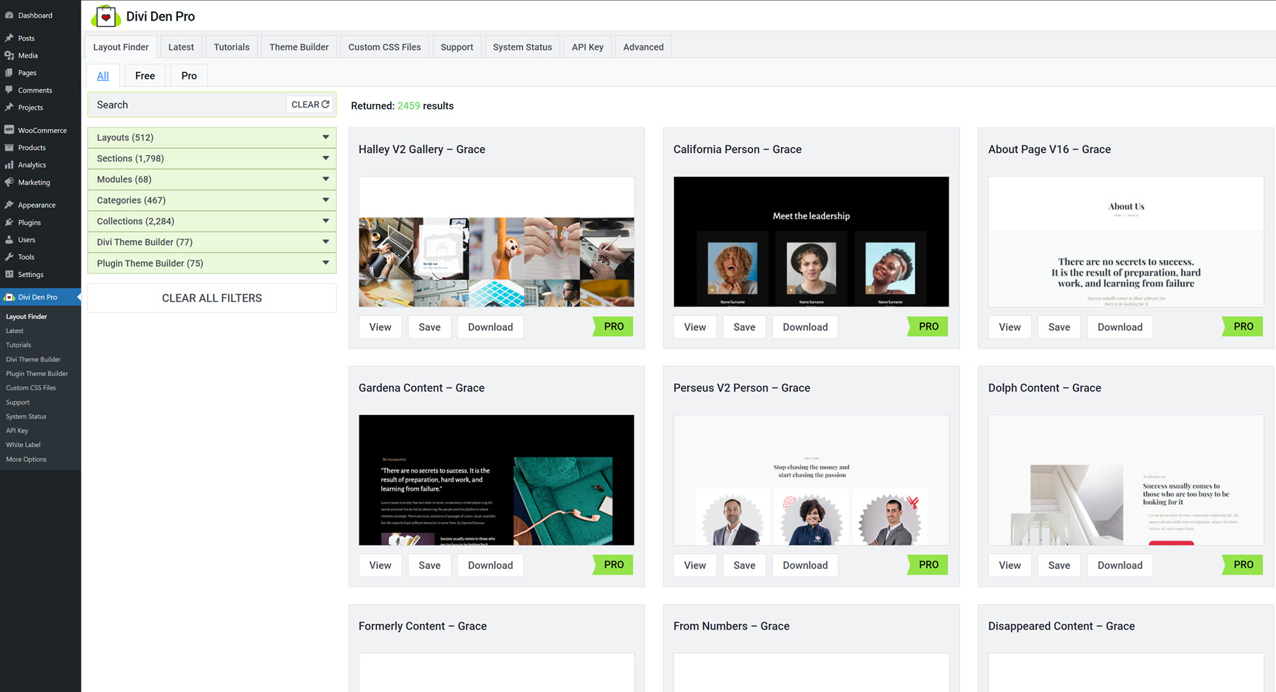Open the Advanced tab
Viewport: 1276px width, 692px height.
tap(643, 47)
